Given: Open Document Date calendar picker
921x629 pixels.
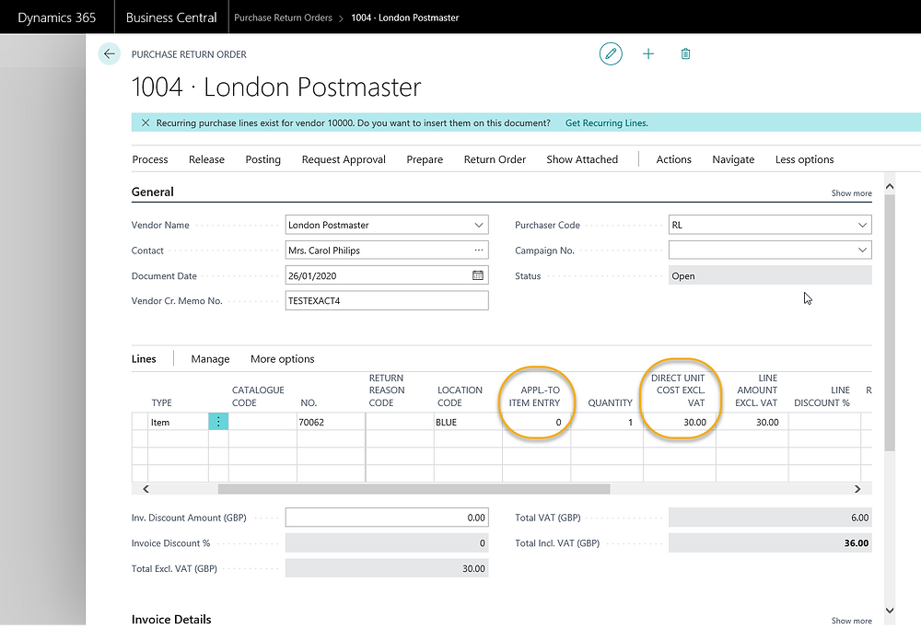Looking at the screenshot, I should click(478, 275).
